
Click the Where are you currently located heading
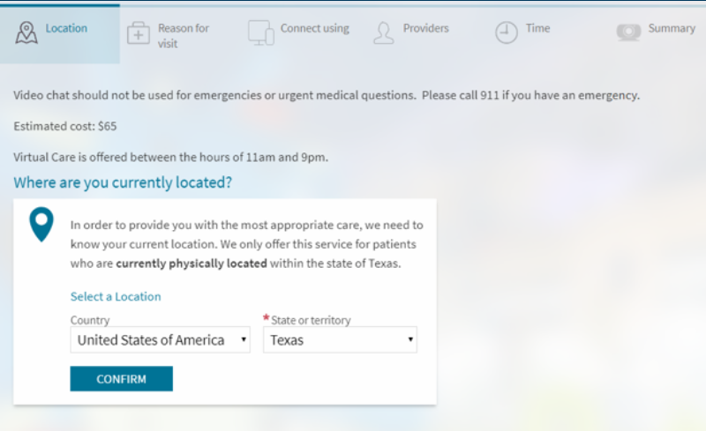123,183
